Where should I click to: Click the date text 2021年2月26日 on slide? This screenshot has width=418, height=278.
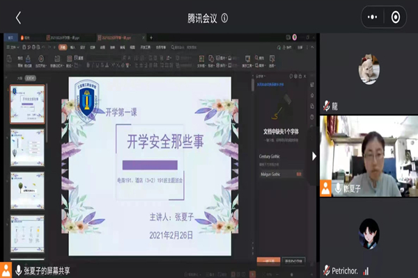click(x=171, y=235)
